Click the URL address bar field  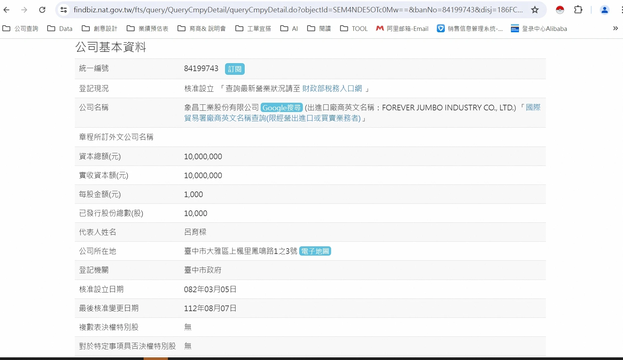pos(298,10)
